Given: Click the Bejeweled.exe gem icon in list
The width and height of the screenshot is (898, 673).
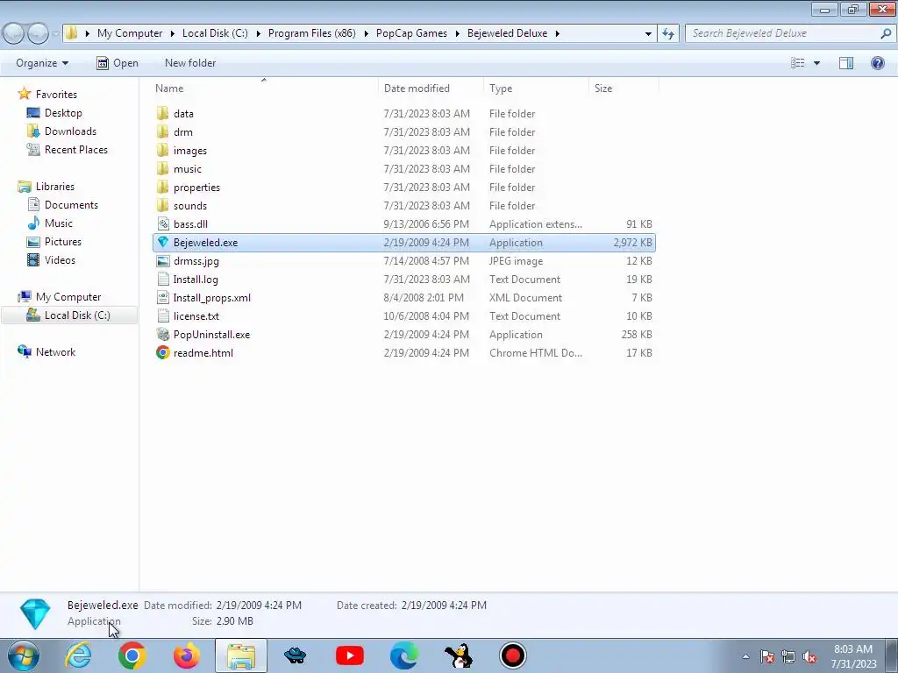Looking at the screenshot, I should [x=162, y=242].
